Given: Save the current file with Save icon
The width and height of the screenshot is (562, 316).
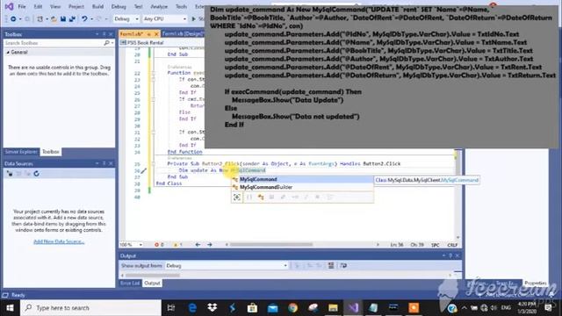Looking at the screenshot, I should click(x=63, y=18).
